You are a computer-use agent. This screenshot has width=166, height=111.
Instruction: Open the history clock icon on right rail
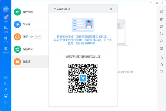[x=161, y=26]
